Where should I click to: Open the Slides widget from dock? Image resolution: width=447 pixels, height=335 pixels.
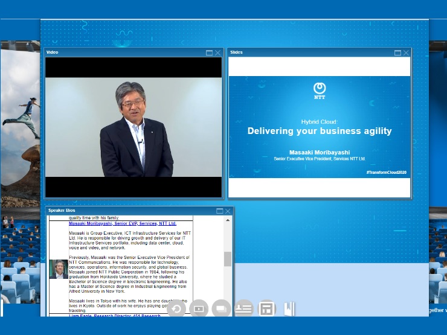tap(221, 309)
